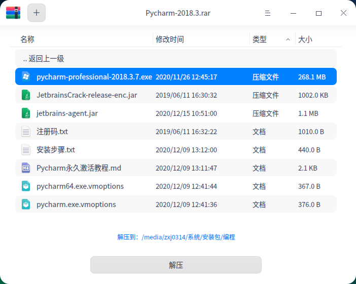Click the size value 1010.0 B
Screen dimensions: 356x284
(311, 132)
